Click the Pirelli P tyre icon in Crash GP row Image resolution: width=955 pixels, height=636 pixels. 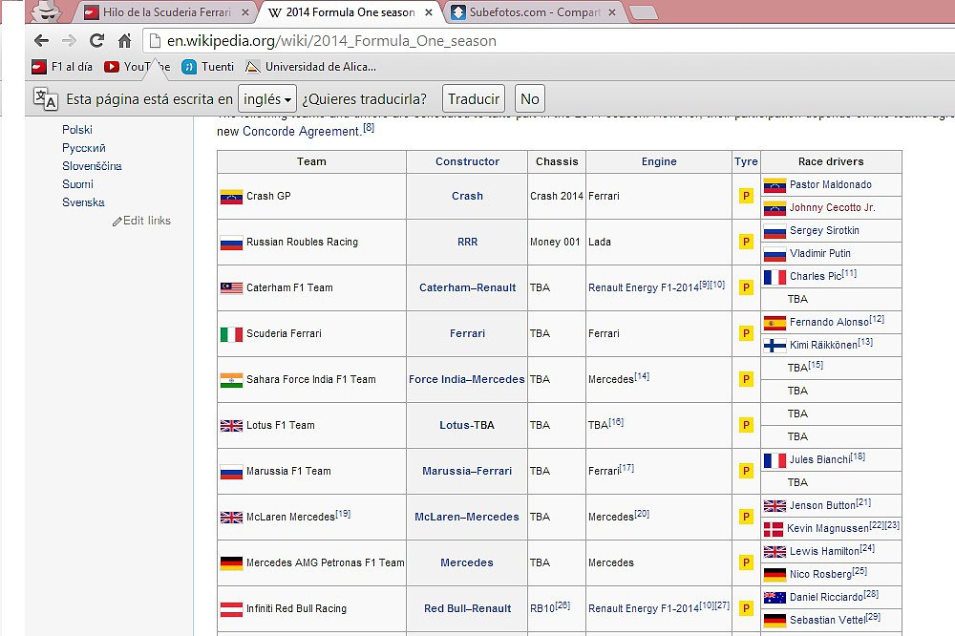[x=746, y=196]
